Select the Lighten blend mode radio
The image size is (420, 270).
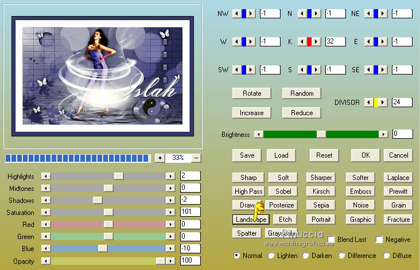[x=270, y=256]
